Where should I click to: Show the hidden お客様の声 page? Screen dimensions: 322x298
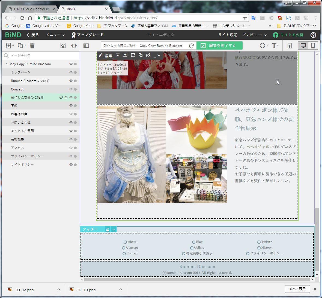pos(71,114)
